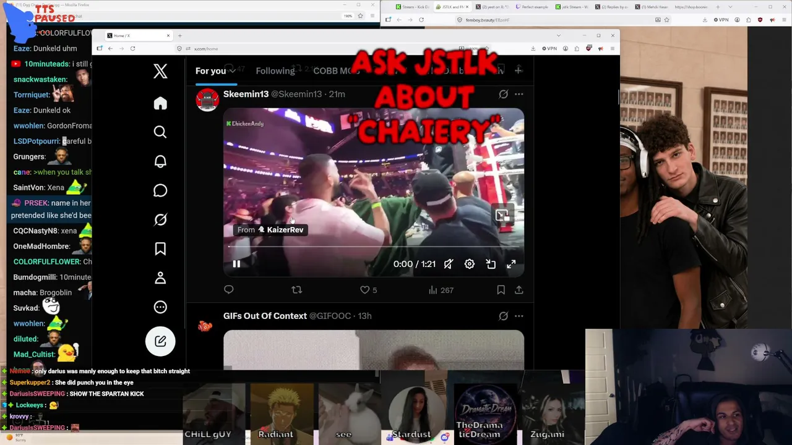
Task: Open the Skeemin13 display name link
Action: pyautogui.click(x=246, y=94)
